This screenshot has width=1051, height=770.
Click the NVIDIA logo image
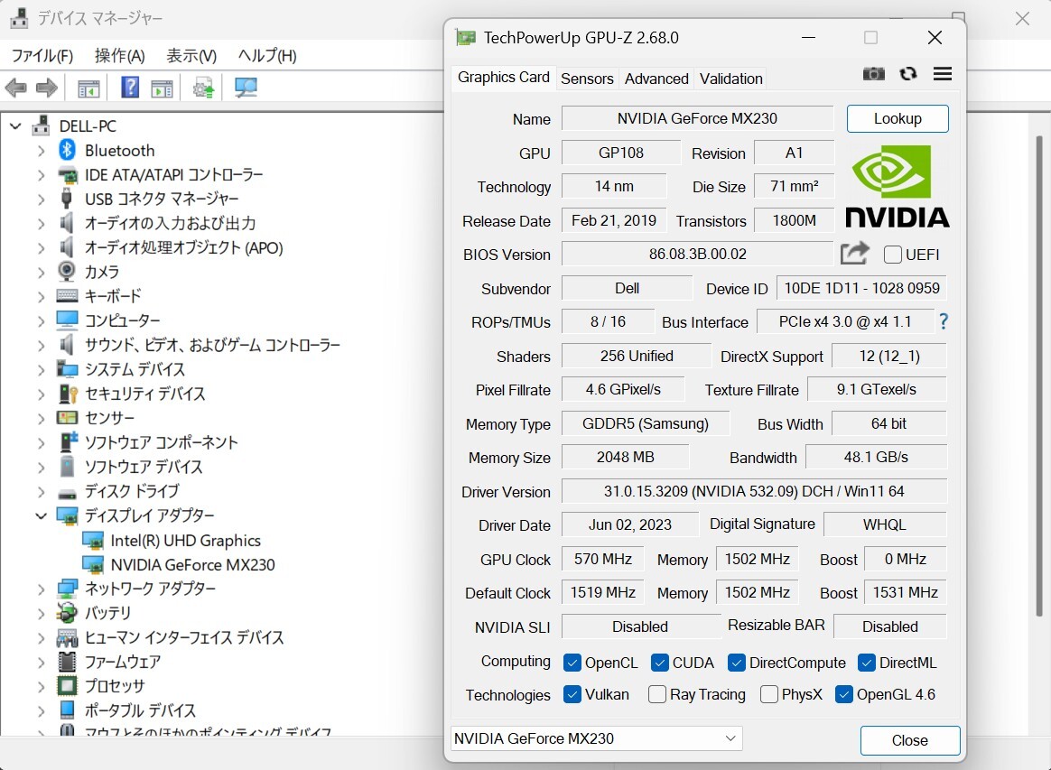click(897, 187)
